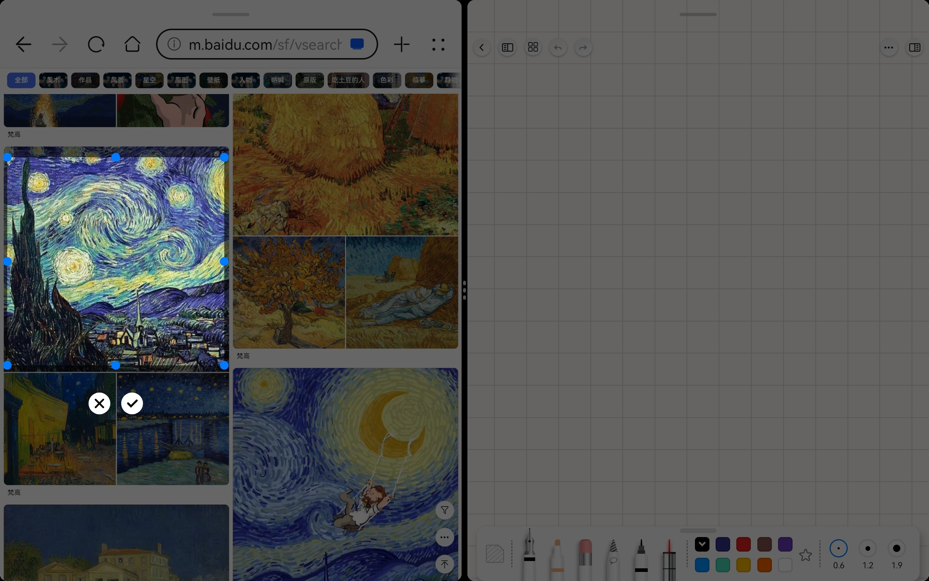
Task: Open the moon swing cartoon image
Action: (x=345, y=475)
